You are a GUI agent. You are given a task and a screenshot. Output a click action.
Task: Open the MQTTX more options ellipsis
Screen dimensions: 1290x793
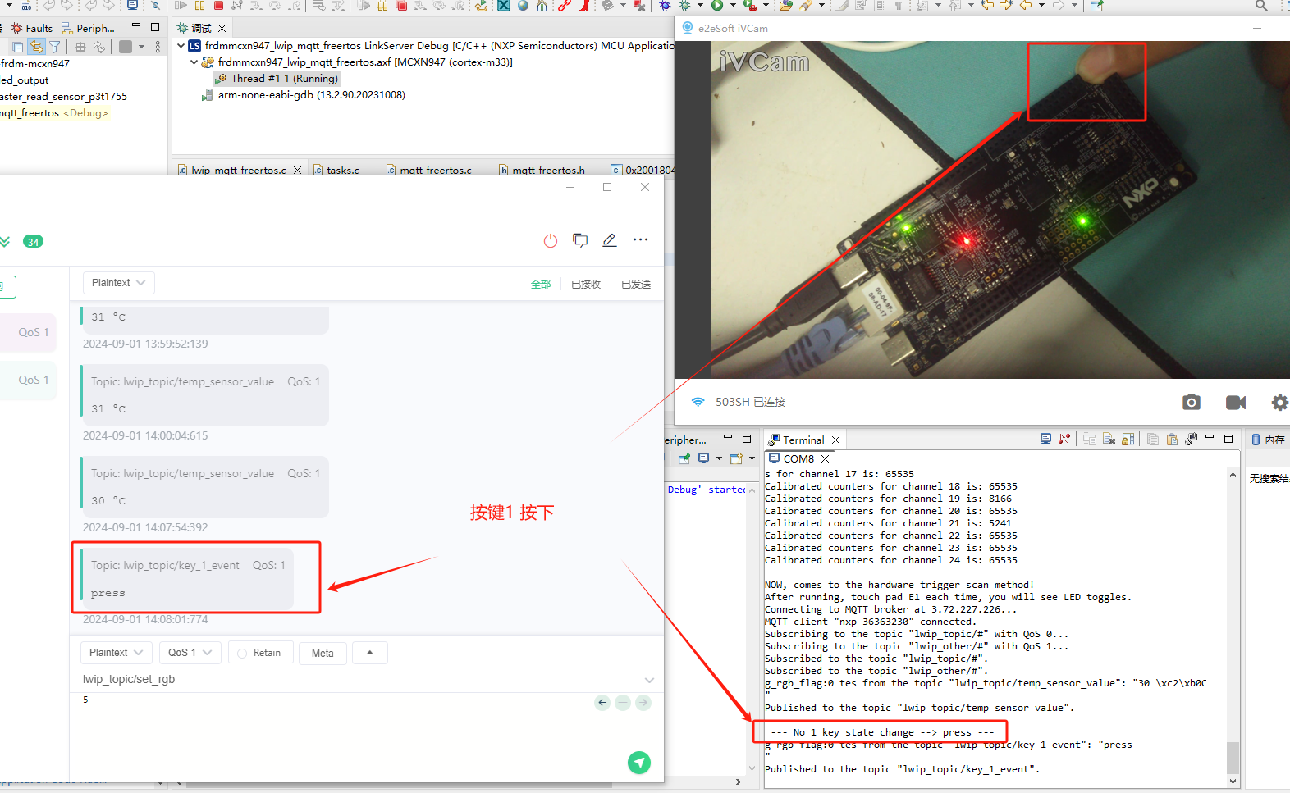(x=641, y=239)
